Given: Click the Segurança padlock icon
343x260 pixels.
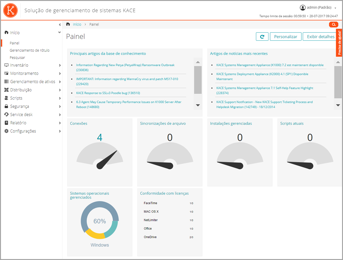Looking at the screenshot, I should point(7,106).
